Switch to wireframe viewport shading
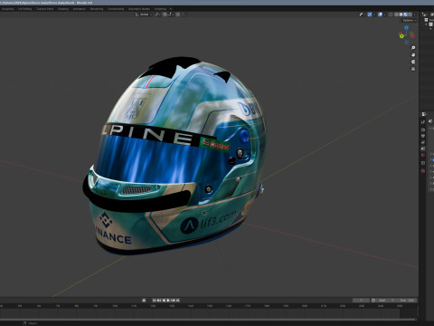The height and width of the screenshot is (326, 434). point(396,14)
